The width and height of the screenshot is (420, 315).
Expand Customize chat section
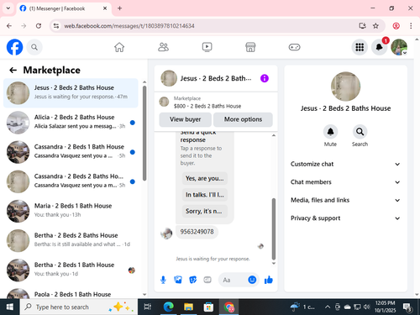[x=345, y=164]
